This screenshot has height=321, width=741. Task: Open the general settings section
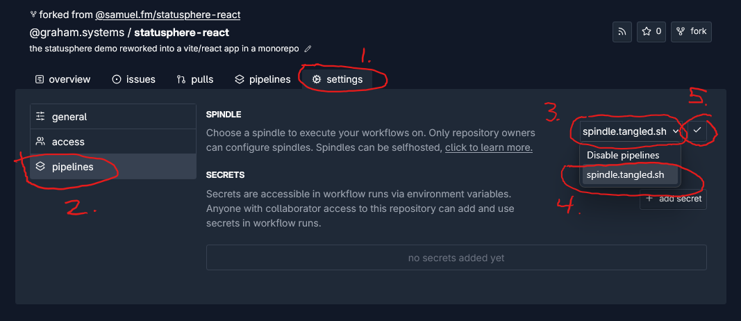[69, 117]
